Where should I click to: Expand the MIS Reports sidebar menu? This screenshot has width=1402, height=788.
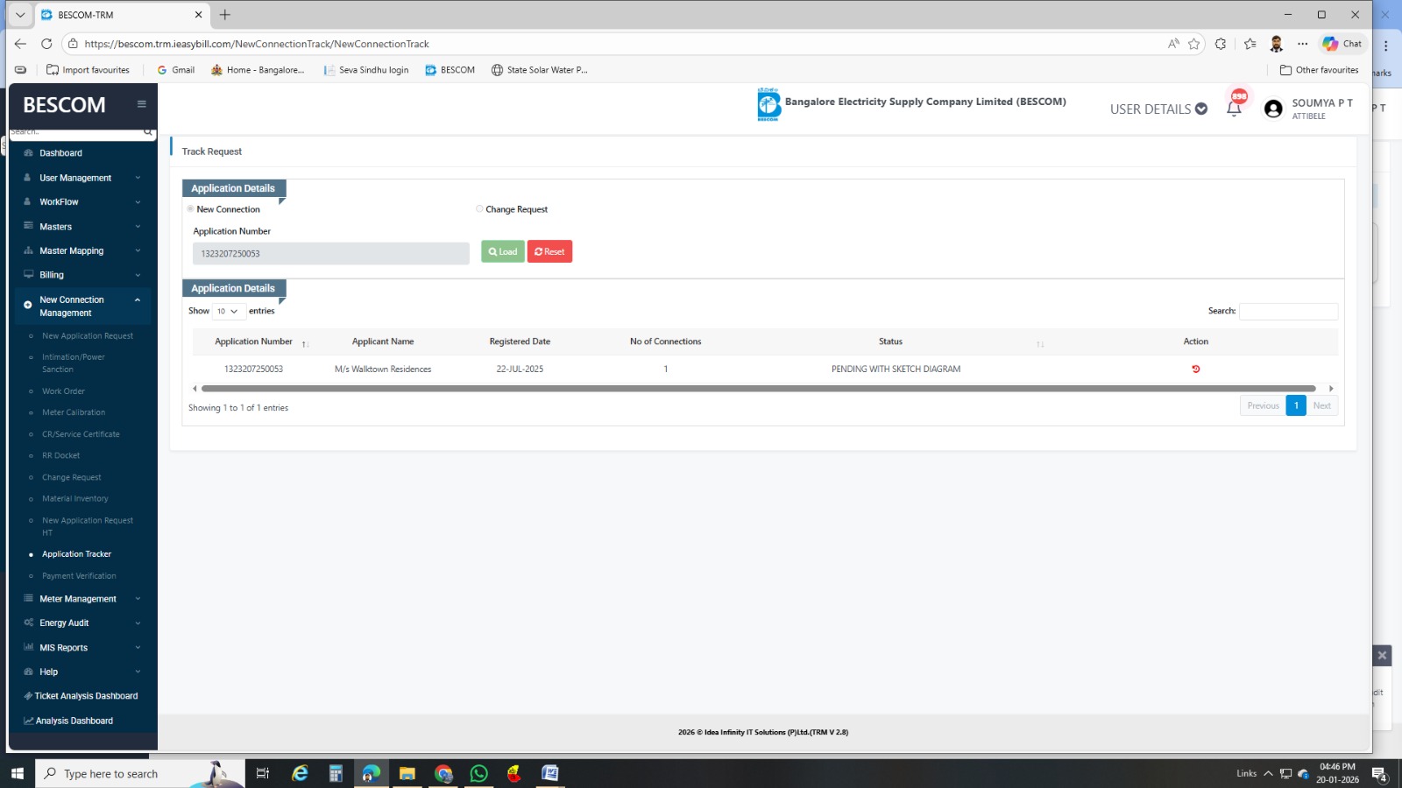(82, 648)
